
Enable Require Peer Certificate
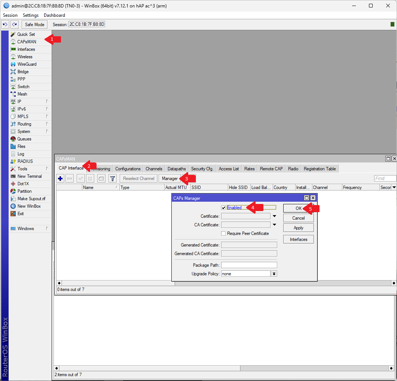[x=223, y=233]
